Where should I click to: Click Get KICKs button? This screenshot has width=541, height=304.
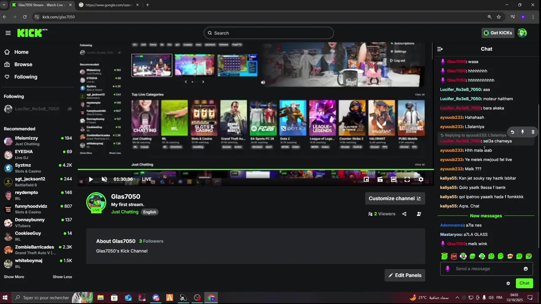pyautogui.click(x=498, y=33)
